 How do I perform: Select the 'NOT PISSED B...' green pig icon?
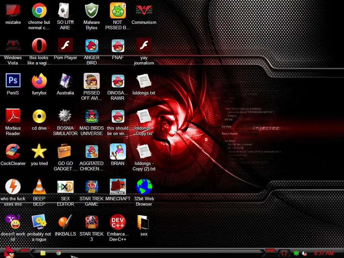tap(118, 10)
